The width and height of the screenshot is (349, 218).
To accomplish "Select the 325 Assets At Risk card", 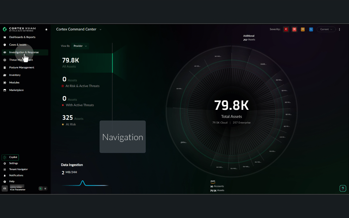I will pos(73,121).
